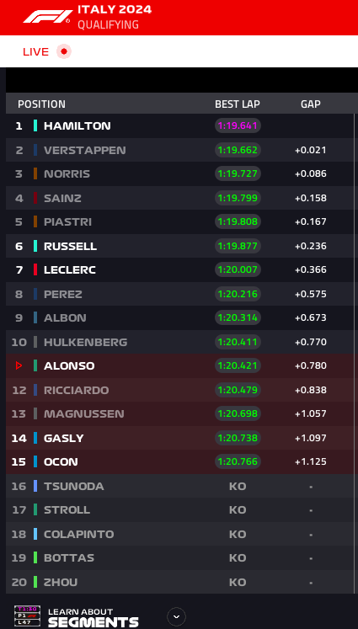Click Zhou's green team color bar
Screen dimensions: 358x629
(x=35, y=582)
